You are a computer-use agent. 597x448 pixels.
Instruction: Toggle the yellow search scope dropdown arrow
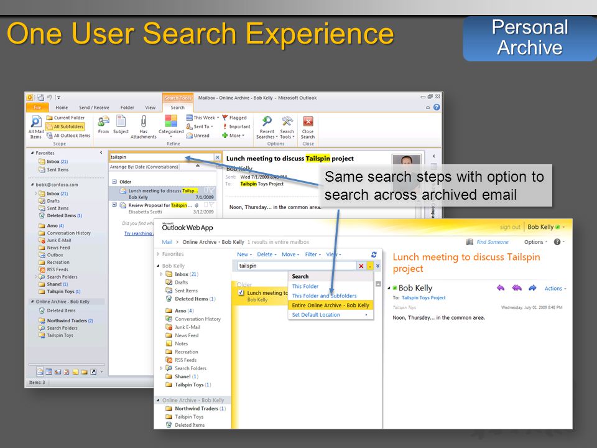370,266
